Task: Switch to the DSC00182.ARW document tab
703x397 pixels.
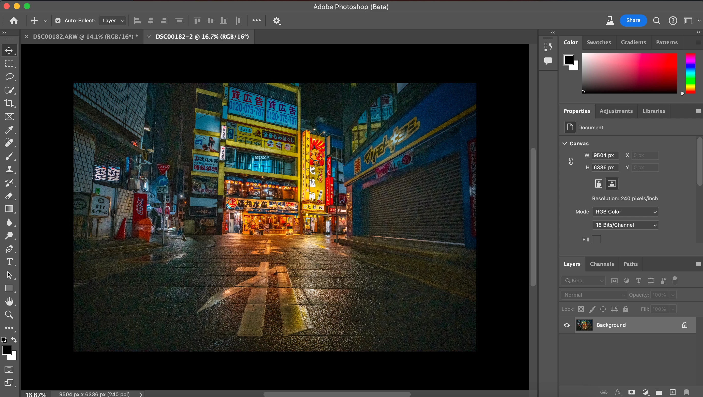Action: pyautogui.click(x=85, y=37)
